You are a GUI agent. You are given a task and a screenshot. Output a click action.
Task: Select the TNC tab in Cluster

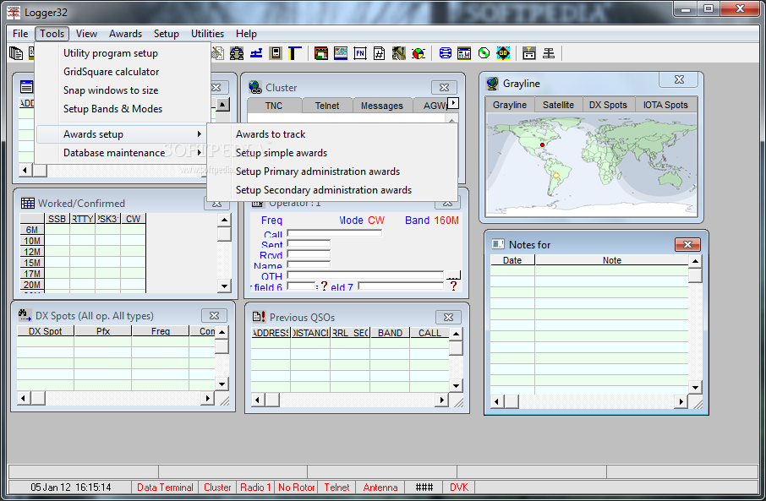(274, 106)
